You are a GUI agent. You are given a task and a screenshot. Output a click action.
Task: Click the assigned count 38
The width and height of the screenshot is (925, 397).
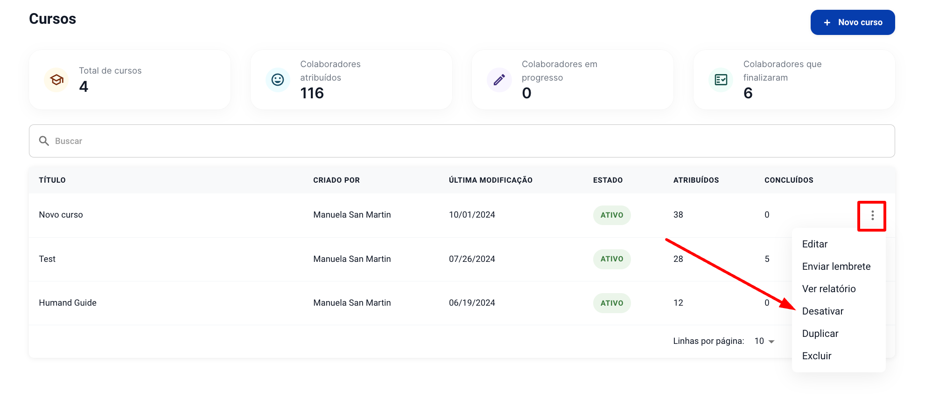click(x=678, y=215)
